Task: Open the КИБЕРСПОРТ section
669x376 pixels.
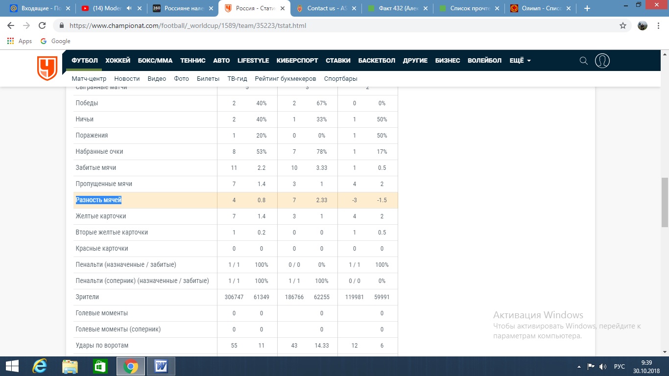Action: 297,61
